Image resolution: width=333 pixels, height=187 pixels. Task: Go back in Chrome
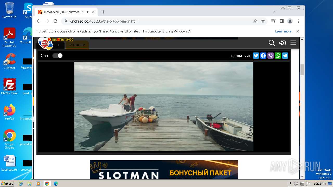[x=39, y=21]
